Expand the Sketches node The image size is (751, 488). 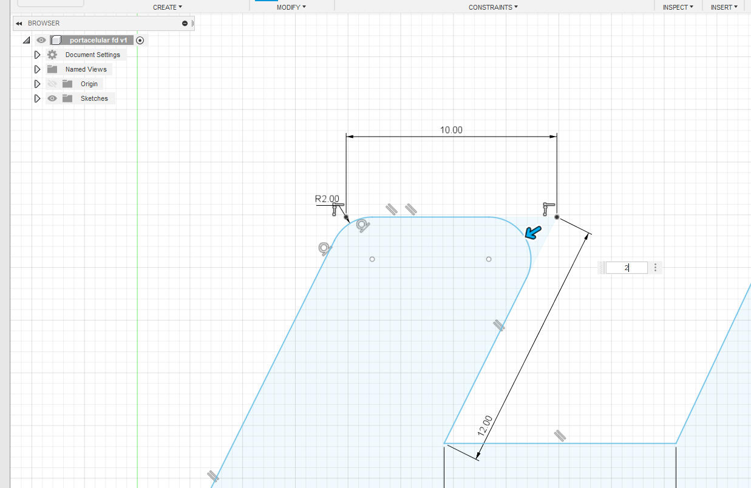37,98
